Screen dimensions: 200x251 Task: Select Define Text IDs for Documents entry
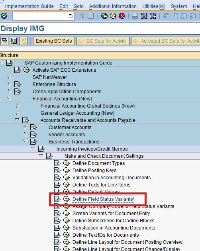(x=106, y=235)
